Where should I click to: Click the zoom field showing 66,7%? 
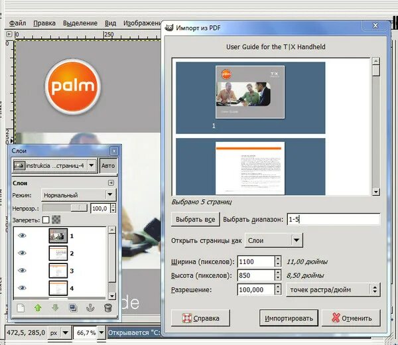[x=86, y=332]
